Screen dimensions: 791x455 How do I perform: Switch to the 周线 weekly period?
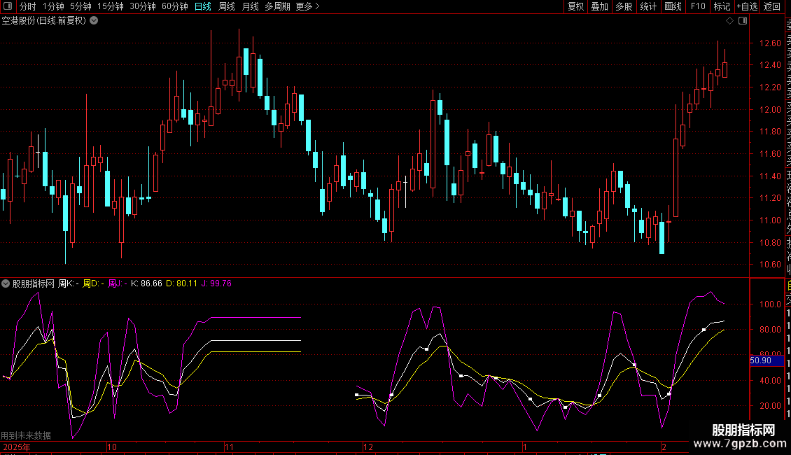coord(227,6)
